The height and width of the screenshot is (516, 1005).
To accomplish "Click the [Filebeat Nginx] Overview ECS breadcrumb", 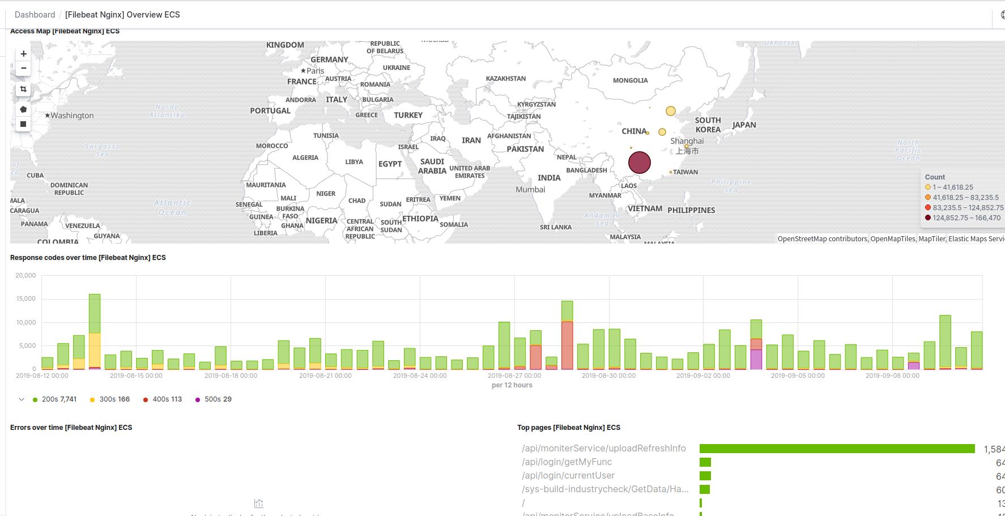I will point(122,15).
